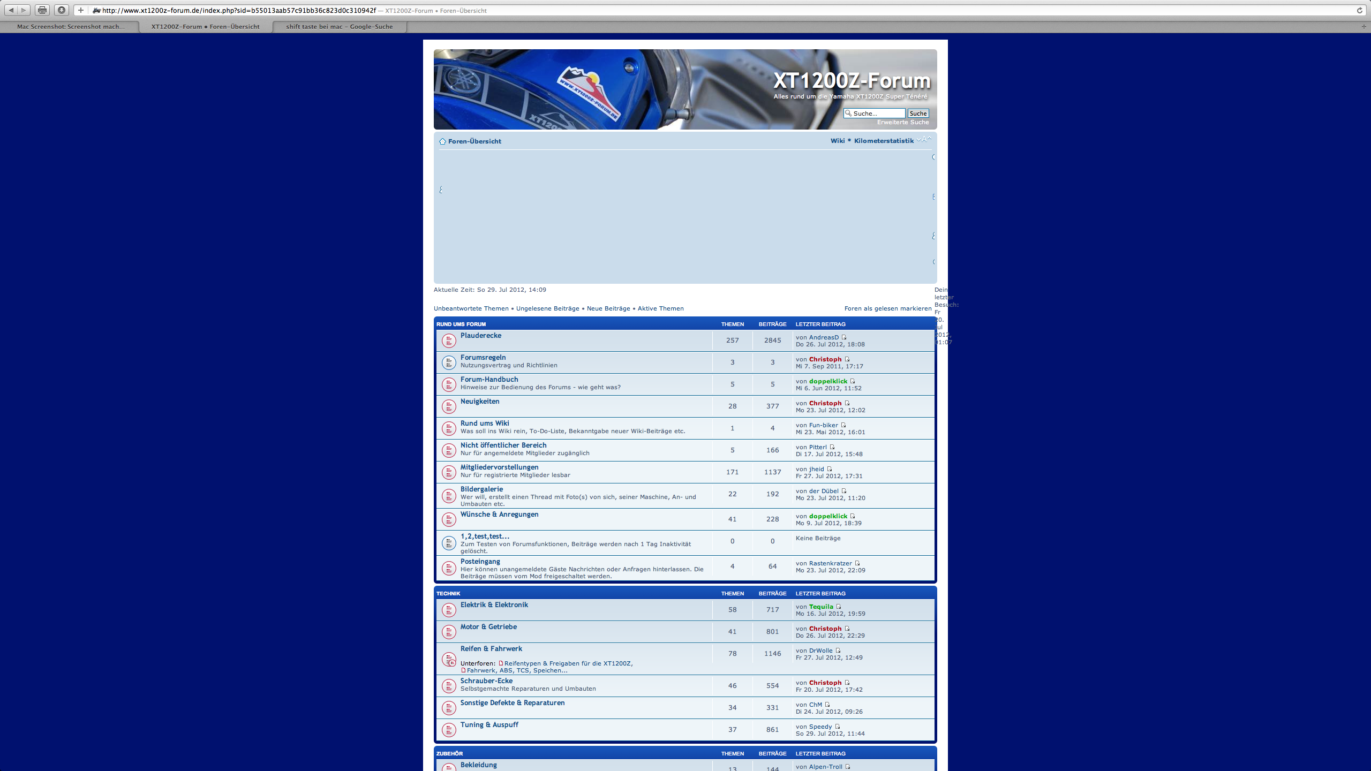Click the Plauderecke forum status icon
1371x771 pixels.
tap(449, 341)
